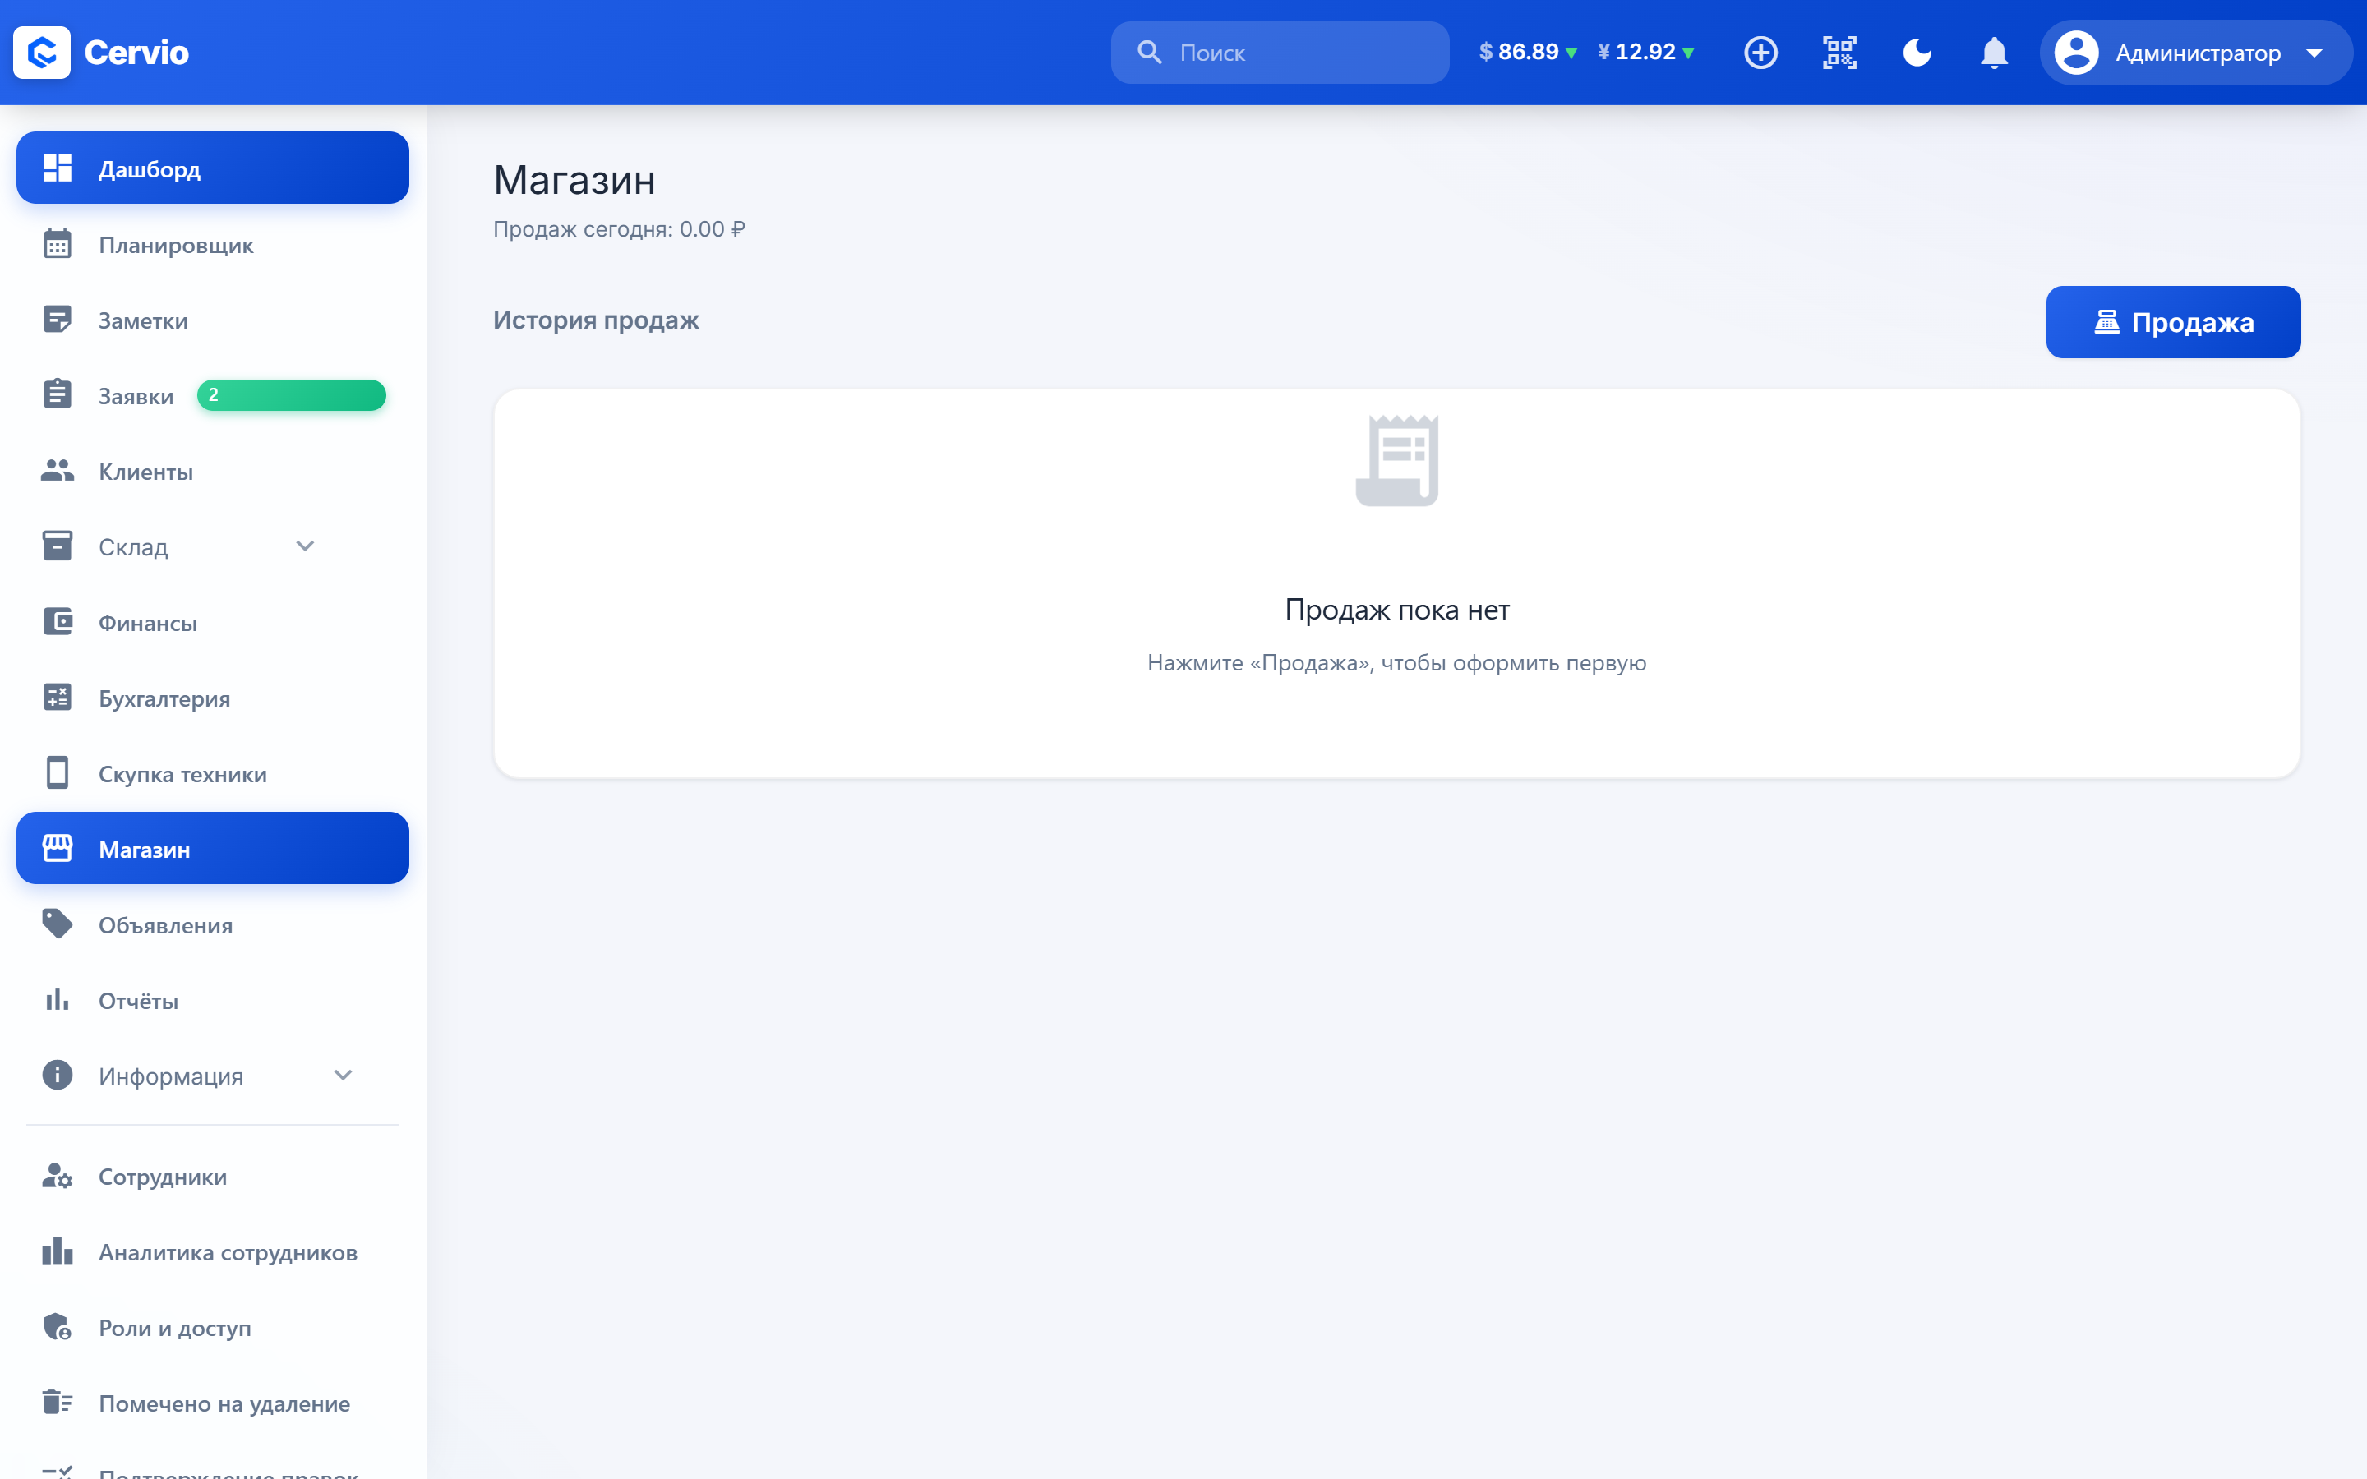The height and width of the screenshot is (1479, 2367).
Task: Open Заявки section
Action: [212, 394]
